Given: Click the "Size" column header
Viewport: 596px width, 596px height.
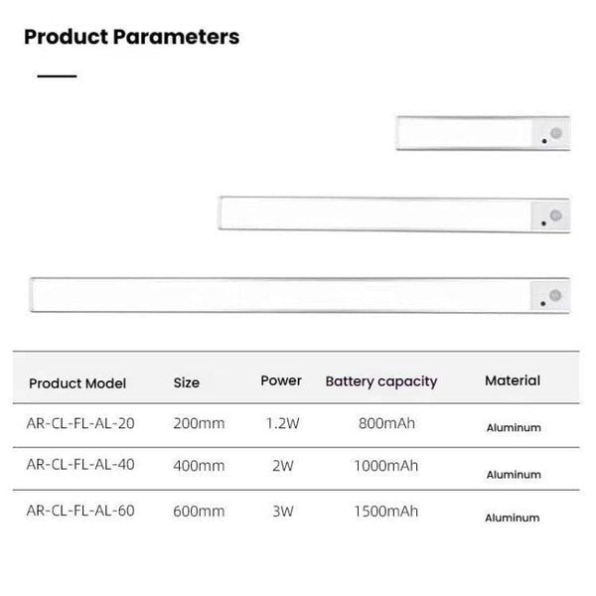Looking at the screenshot, I should tap(186, 382).
